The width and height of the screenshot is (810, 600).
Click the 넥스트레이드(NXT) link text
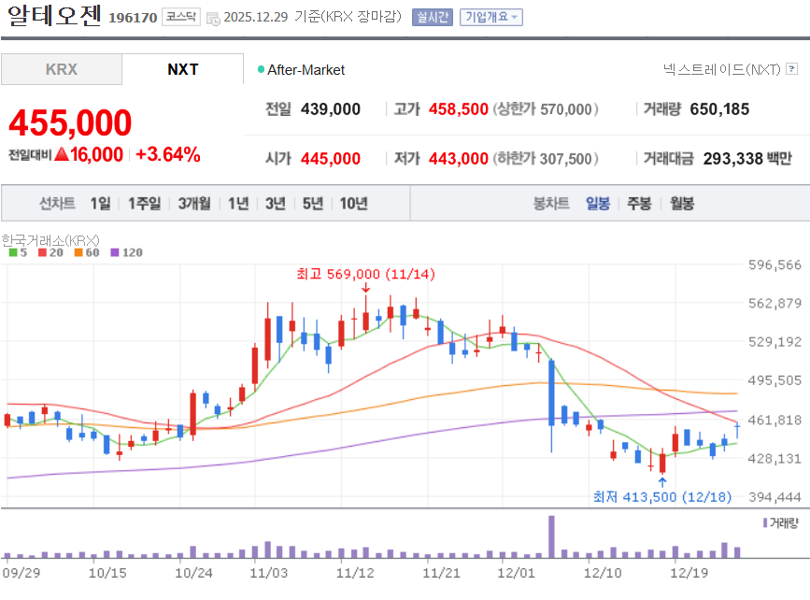[721, 69]
